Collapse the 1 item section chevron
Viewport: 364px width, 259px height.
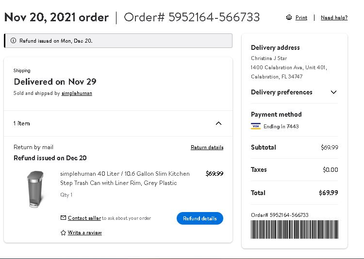[x=218, y=123]
